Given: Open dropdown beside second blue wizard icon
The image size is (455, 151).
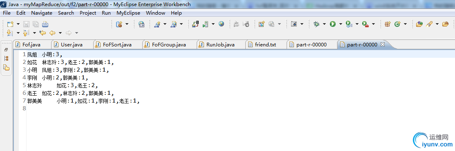Looking at the screenshot, I should point(181,24).
